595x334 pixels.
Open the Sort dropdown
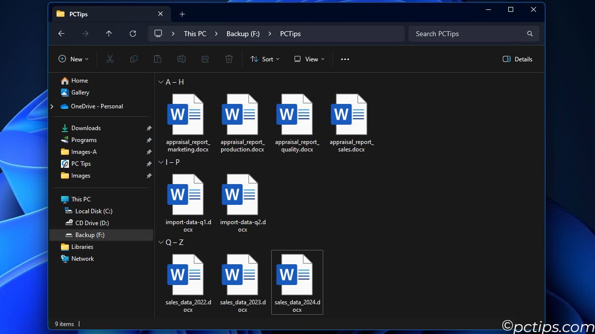265,59
